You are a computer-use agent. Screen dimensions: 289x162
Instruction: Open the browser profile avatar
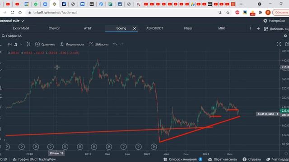point(268,13)
